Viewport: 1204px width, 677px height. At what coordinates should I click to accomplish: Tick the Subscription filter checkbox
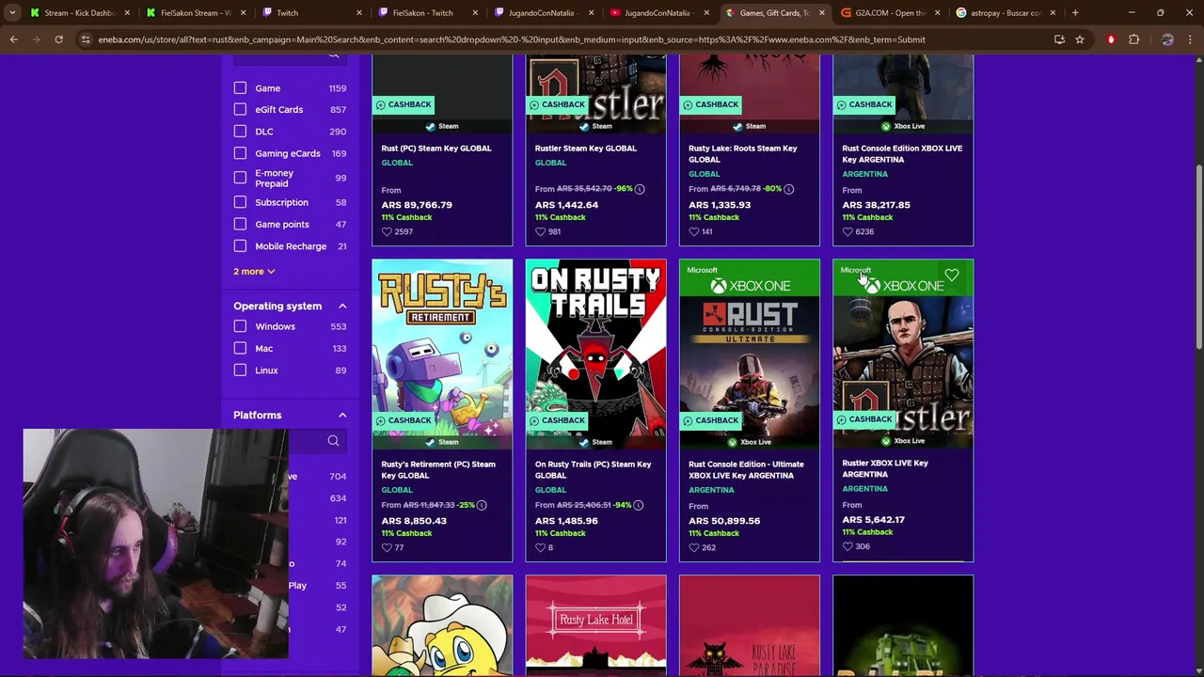coord(240,202)
